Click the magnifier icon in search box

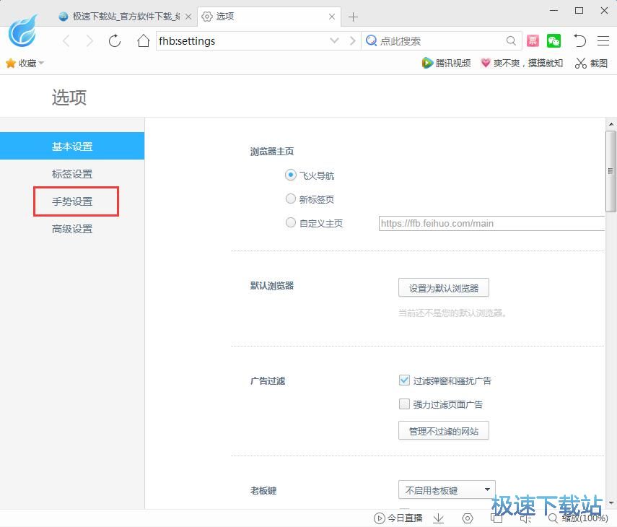tap(511, 40)
